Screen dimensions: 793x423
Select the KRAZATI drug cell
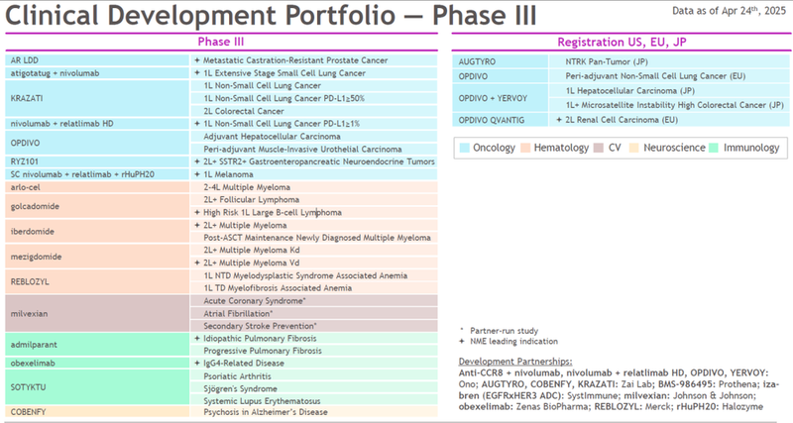(x=97, y=98)
